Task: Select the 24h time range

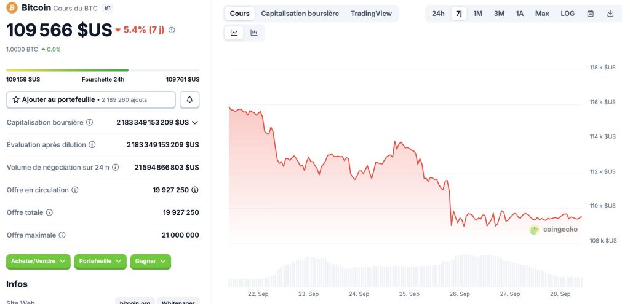Action: 438,14
